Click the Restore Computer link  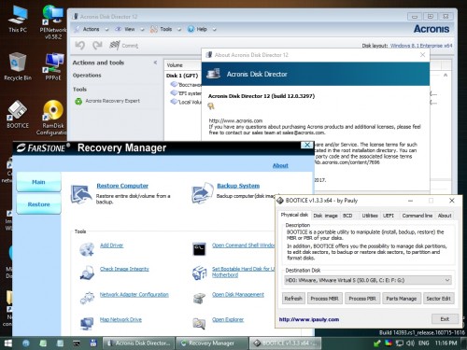click(122, 186)
